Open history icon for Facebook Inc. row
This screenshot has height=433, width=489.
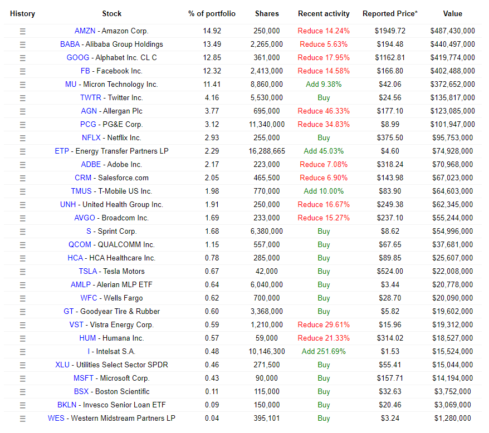click(22, 71)
